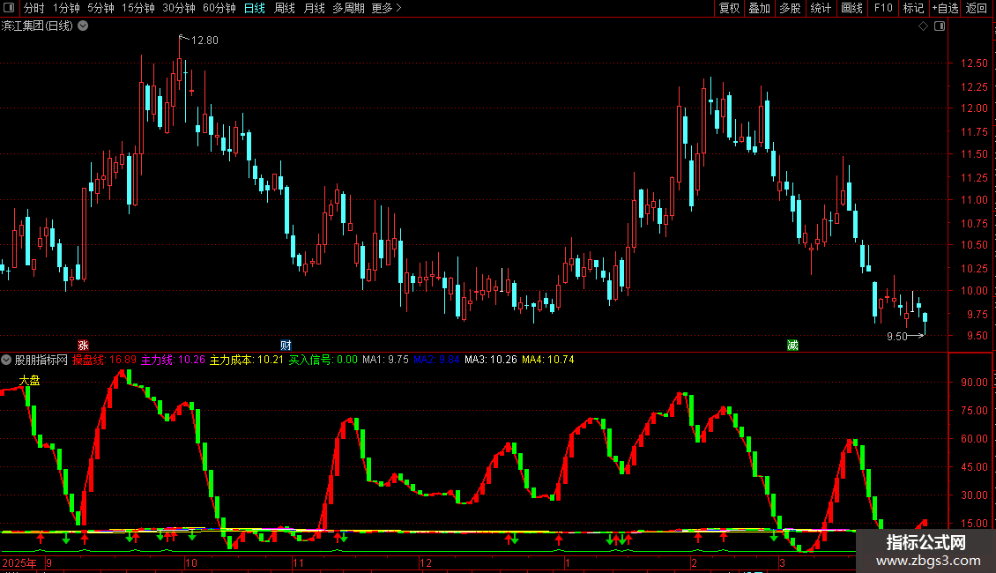This screenshot has width=996, height=573.
Task: Select the 5分钟 period tab
Action: pyautogui.click(x=100, y=8)
